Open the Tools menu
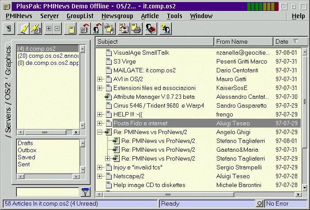This screenshot has width=310, height=210. (x=174, y=16)
